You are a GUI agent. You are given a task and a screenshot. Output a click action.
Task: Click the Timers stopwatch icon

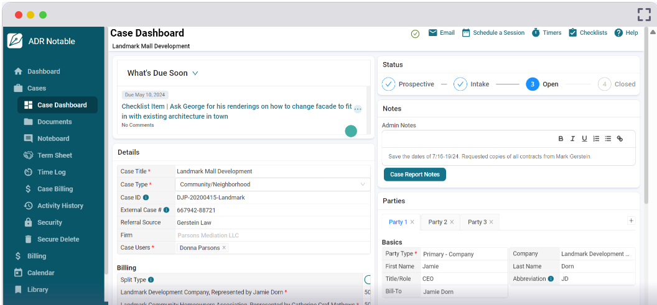click(x=536, y=33)
